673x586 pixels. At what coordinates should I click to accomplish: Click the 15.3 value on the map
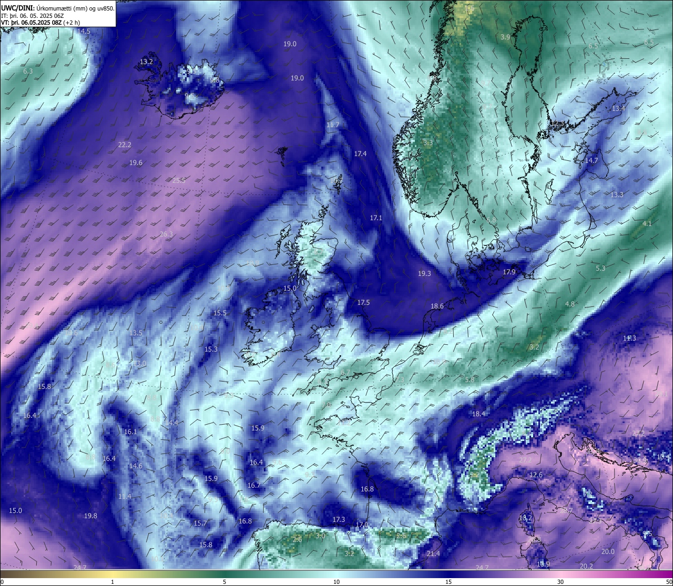click(211, 349)
